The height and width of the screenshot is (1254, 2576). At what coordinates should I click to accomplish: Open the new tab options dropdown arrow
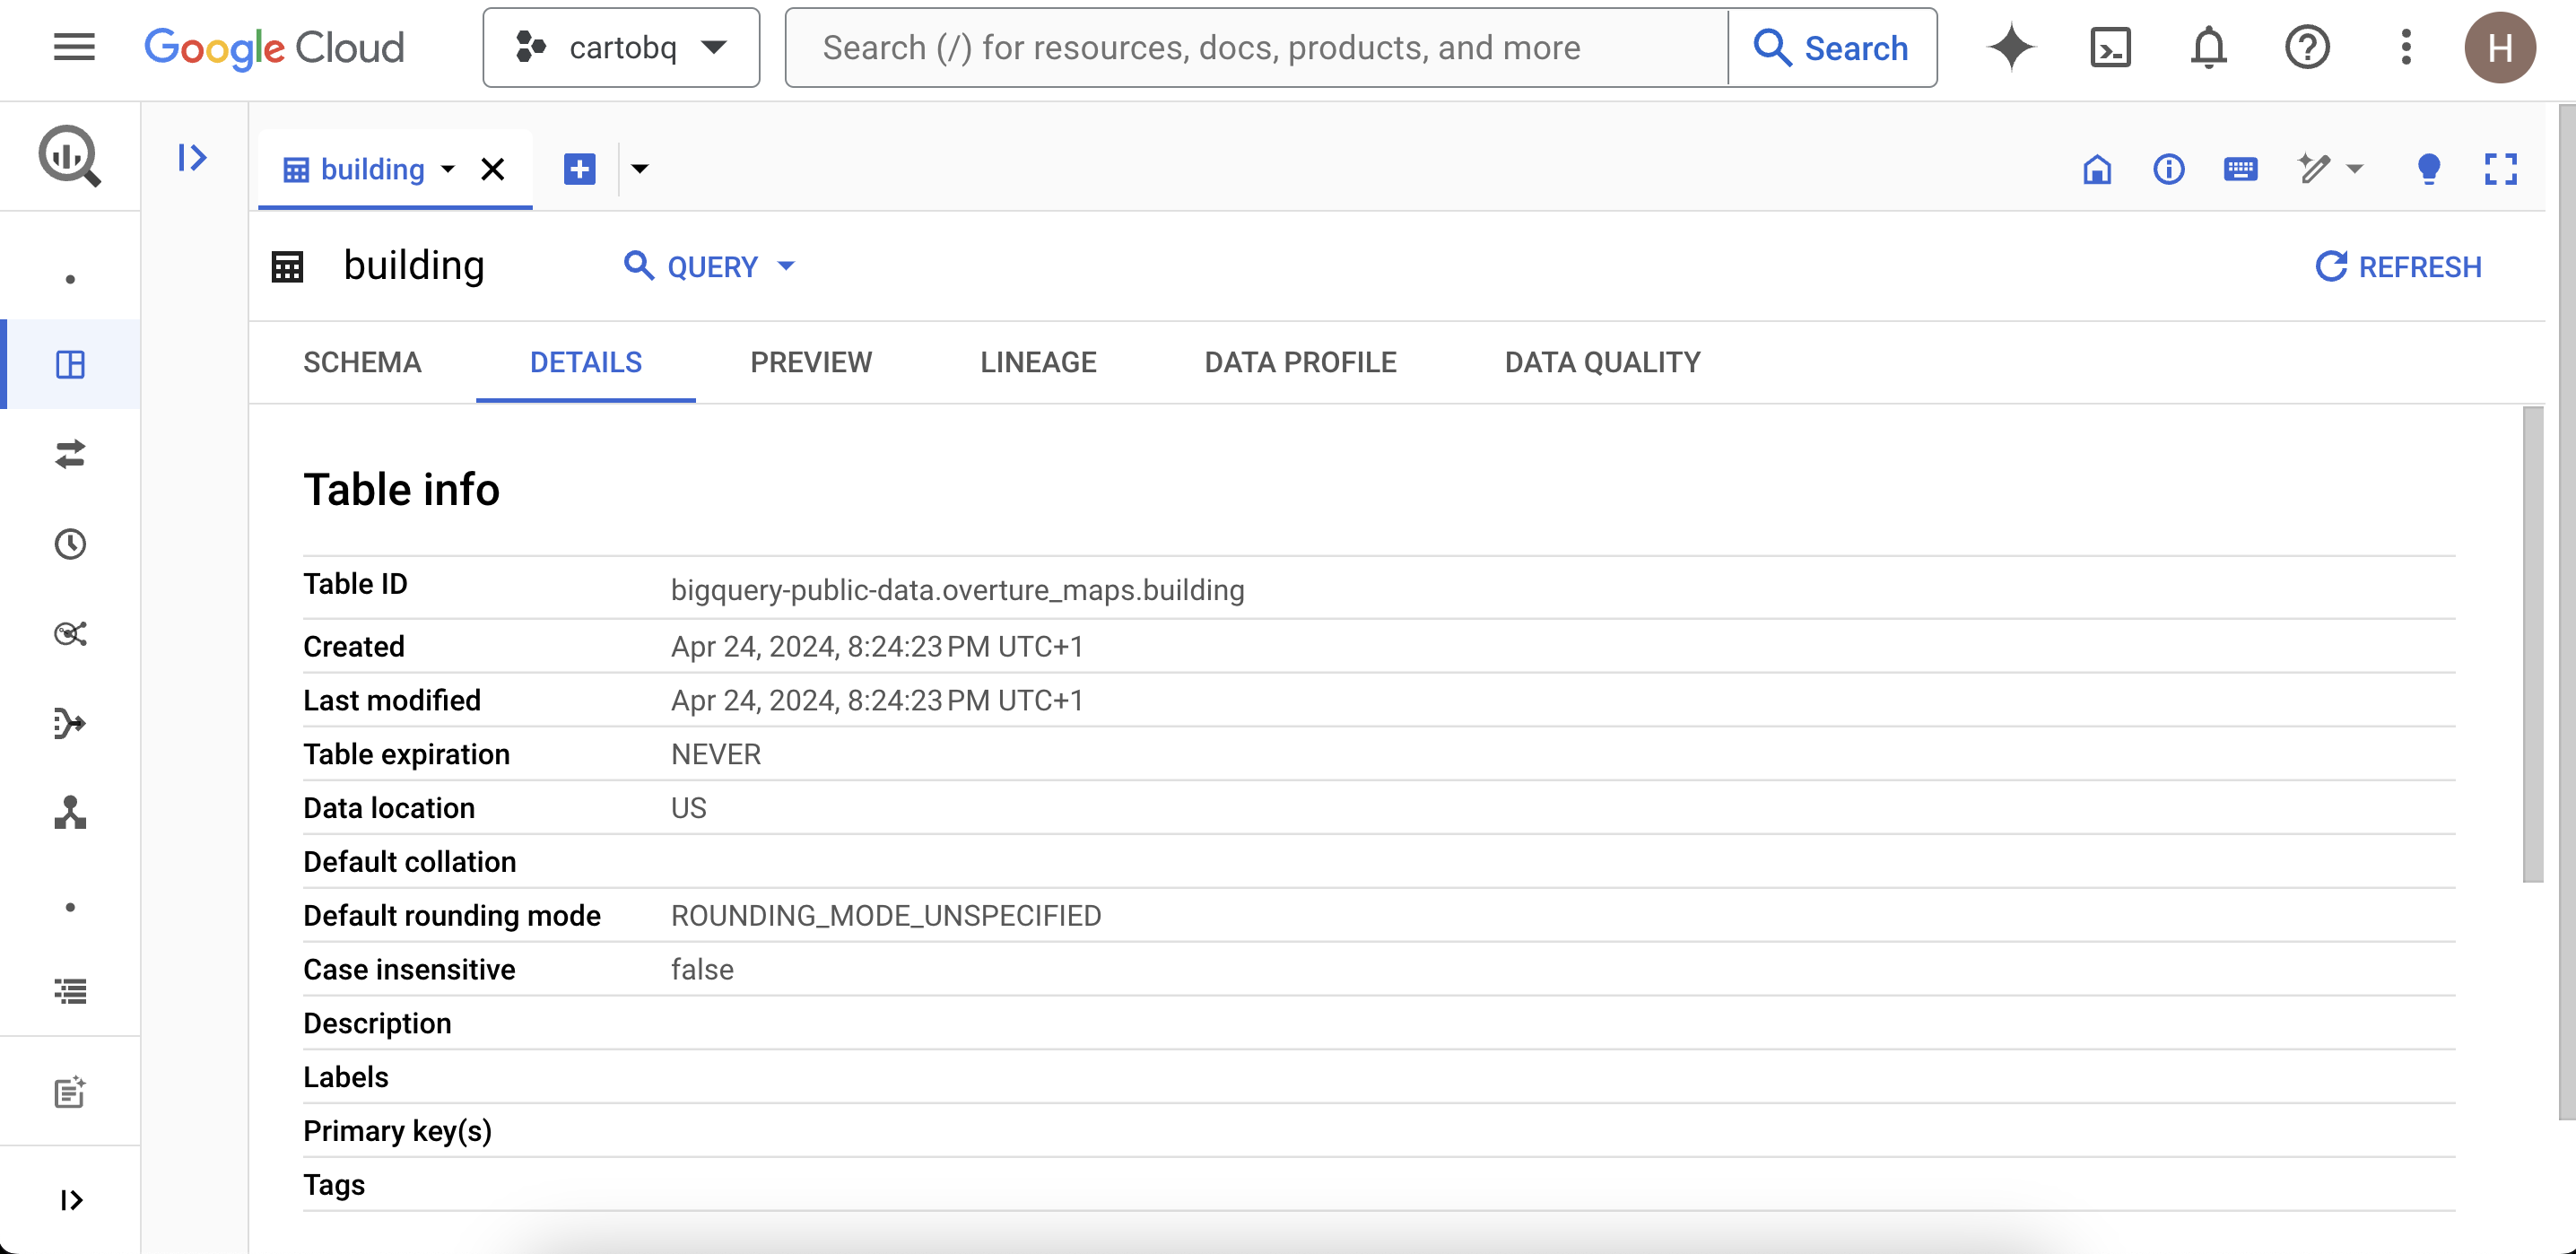[x=640, y=169]
